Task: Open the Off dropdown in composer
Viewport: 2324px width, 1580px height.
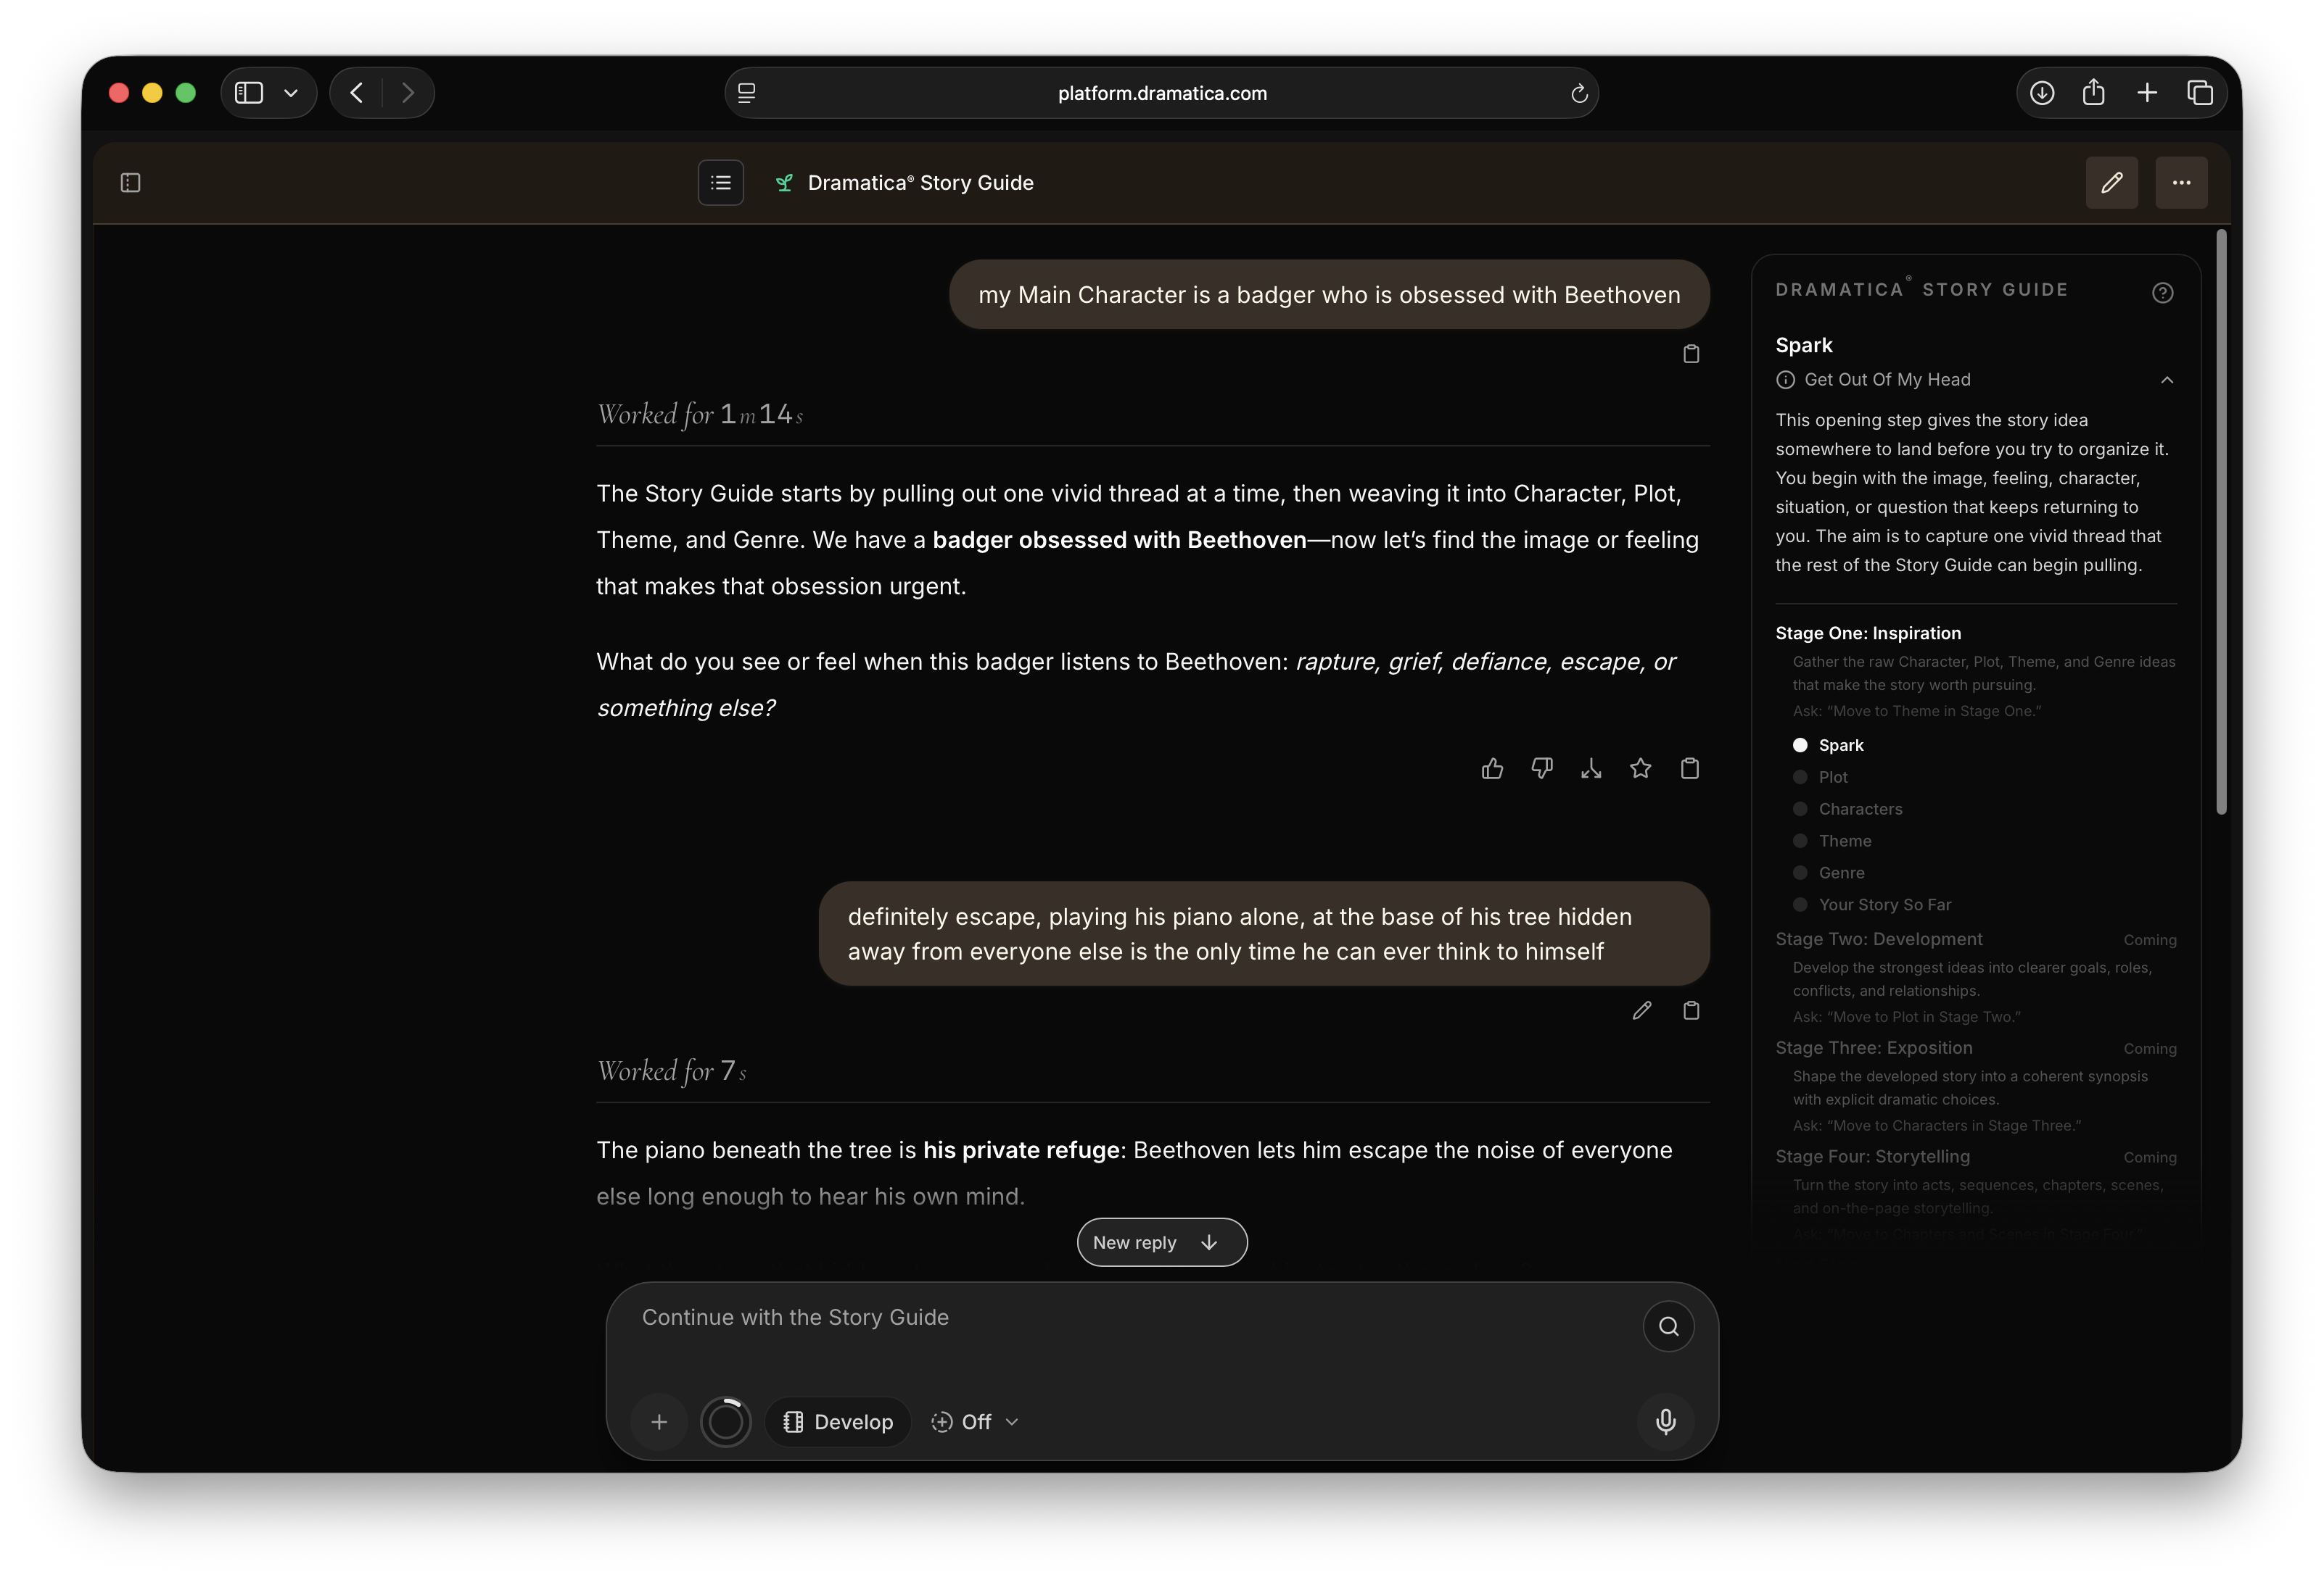Action: point(975,1421)
